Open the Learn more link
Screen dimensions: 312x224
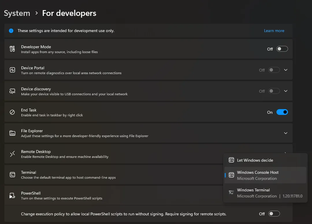point(274,31)
